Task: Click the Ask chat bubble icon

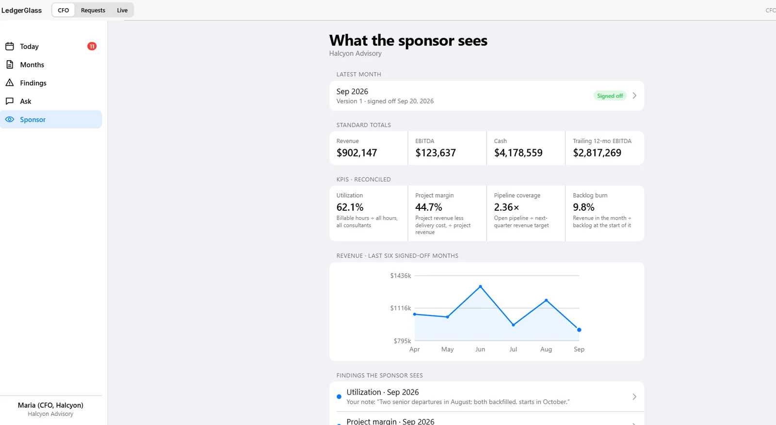Action: (10, 101)
